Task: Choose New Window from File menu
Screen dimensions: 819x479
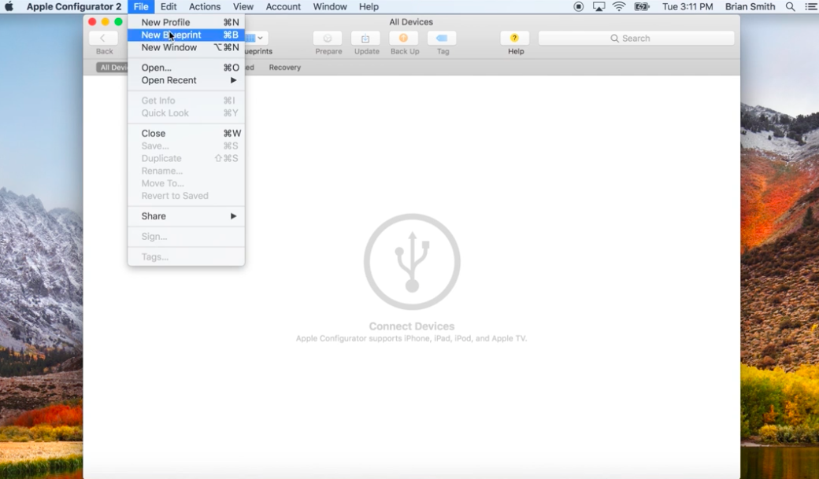Action: [x=187, y=47]
